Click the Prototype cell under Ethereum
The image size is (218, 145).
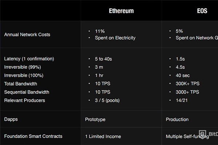click(95, 119)
